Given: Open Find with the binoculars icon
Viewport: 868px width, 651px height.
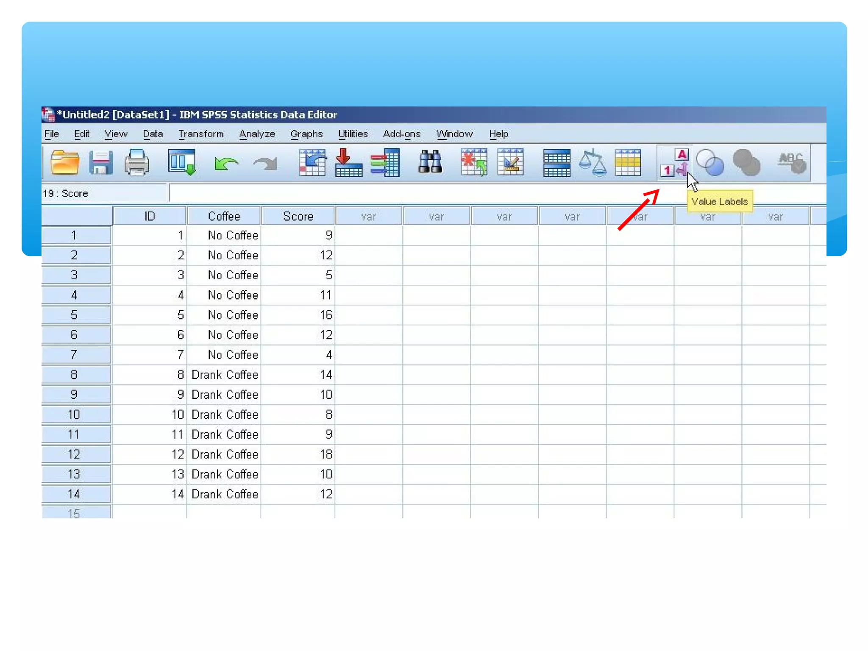Looking at the screenshot, I should tap(430, 163).
